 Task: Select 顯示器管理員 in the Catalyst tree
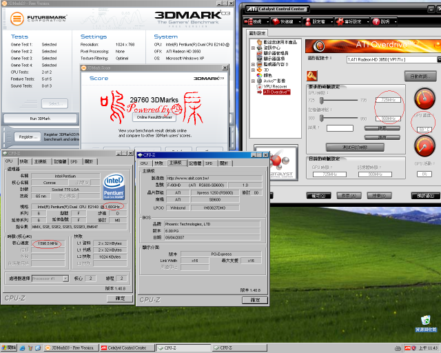coord(276,53)
